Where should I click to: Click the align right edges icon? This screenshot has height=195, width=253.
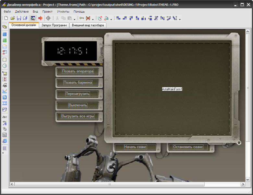(125, 18)
